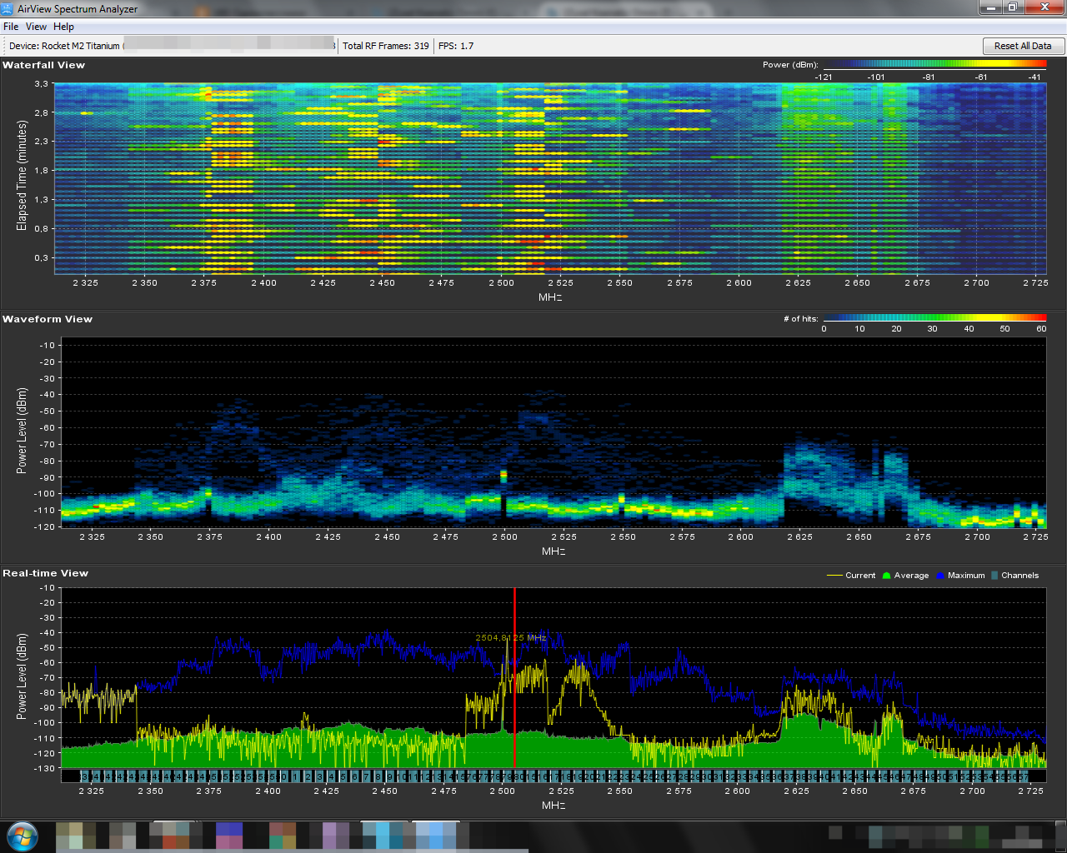This screenshot has height=853, width=1067.
Task: Open the Windows Start menu orb
Action: (x=22, y=836)
